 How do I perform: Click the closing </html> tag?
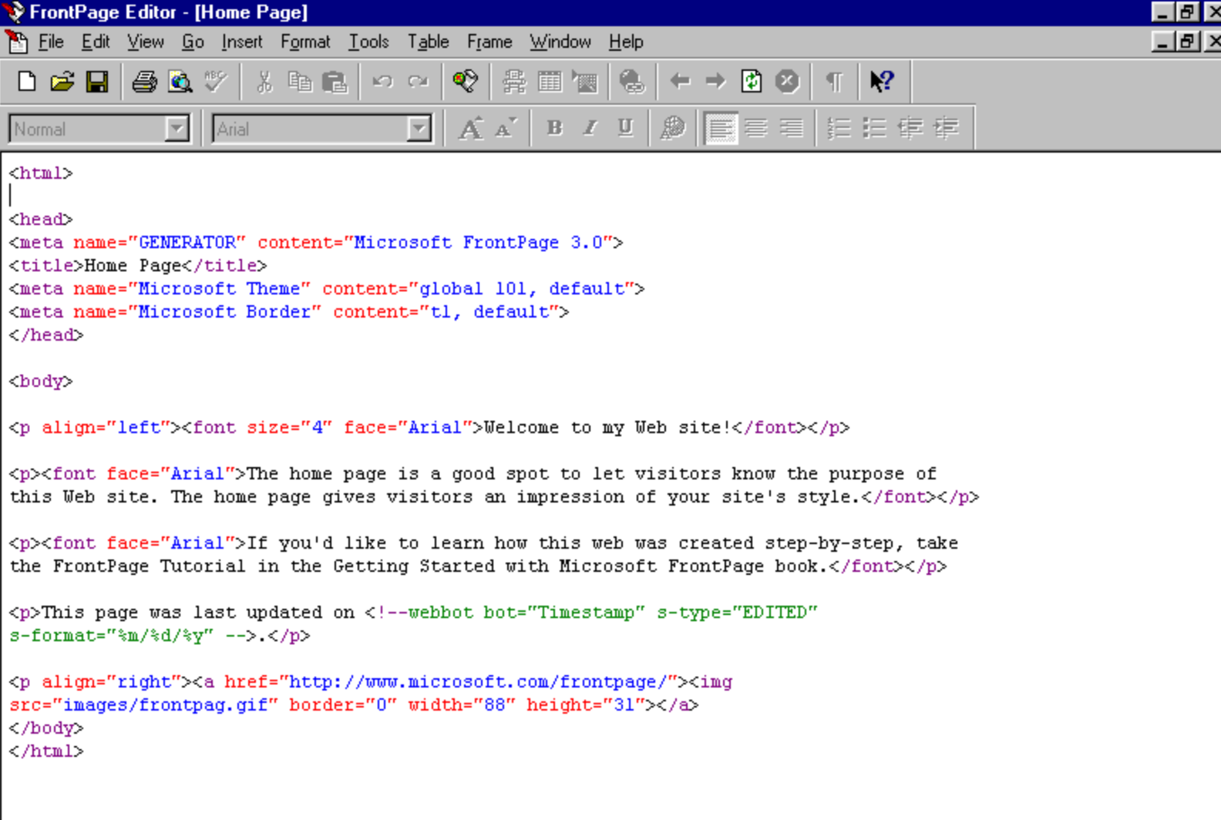(x=46, y=751)
